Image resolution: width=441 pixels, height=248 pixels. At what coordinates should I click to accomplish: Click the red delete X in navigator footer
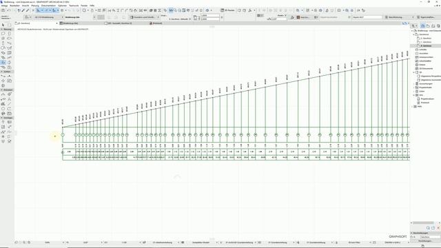[438, 228]
